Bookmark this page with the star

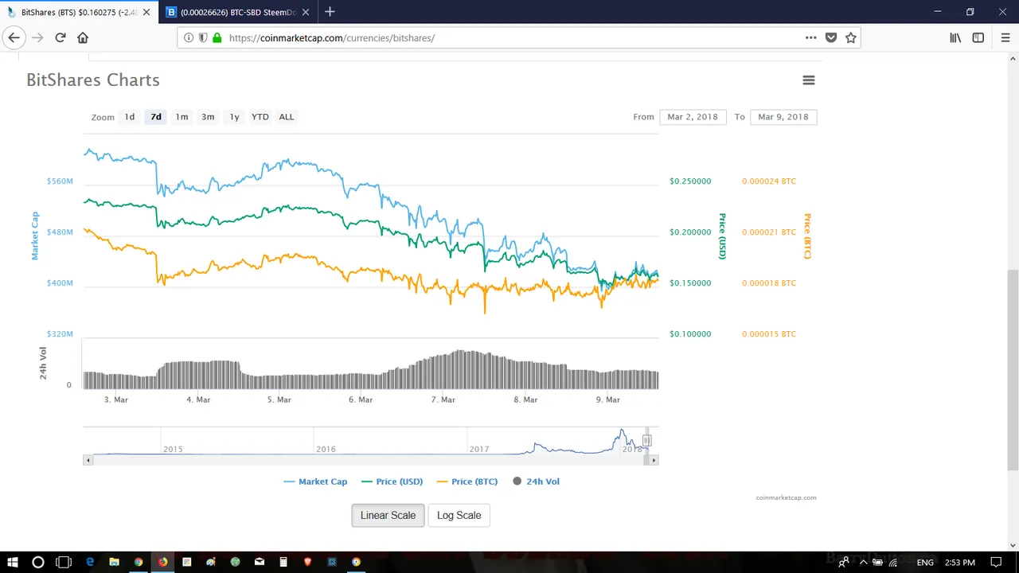click(851, 37)
